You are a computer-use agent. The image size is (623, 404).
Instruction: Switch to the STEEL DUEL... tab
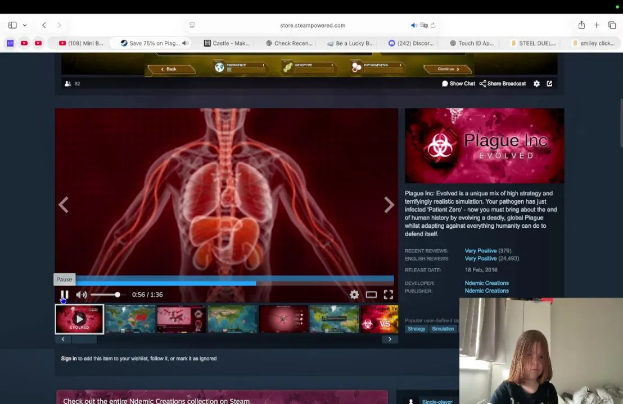click(x=534, y=43)
